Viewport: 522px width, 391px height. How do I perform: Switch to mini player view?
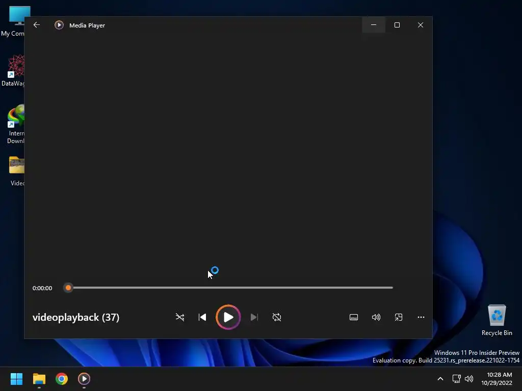[x=399, y=317]
